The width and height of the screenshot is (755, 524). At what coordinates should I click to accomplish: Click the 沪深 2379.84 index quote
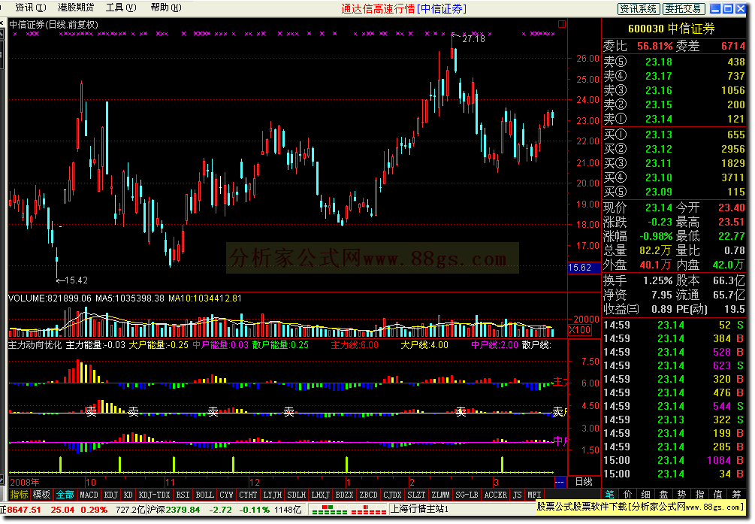coord(174,510)
